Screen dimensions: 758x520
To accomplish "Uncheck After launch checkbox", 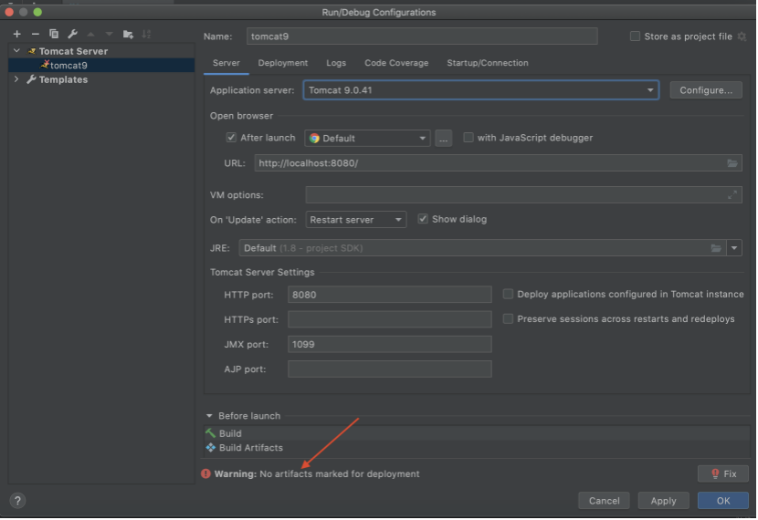I will click(x=231, y=138).
